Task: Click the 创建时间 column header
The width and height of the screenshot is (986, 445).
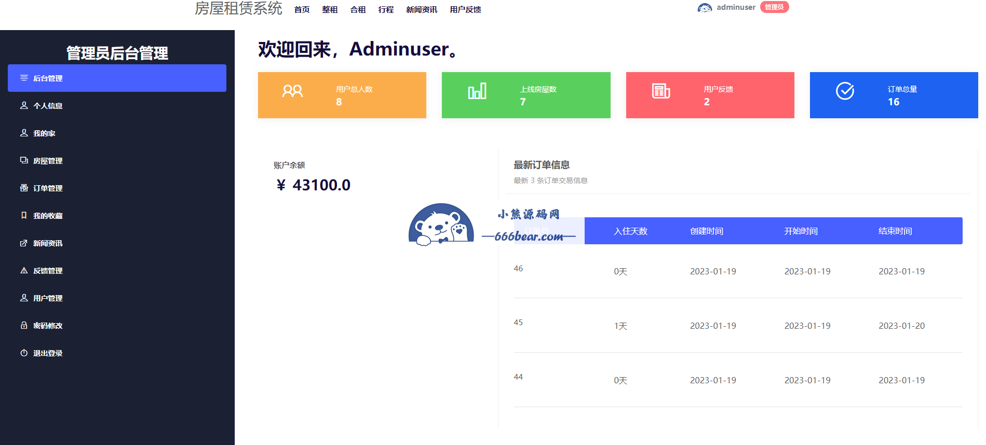Action: (706, 231)
